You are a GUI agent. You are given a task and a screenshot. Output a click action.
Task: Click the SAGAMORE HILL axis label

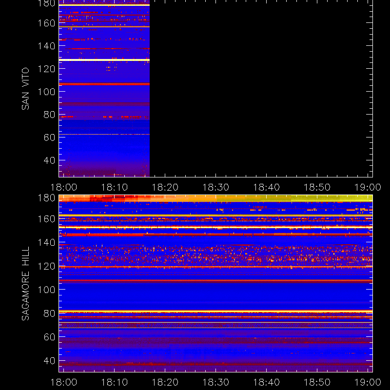coord(25,284)
